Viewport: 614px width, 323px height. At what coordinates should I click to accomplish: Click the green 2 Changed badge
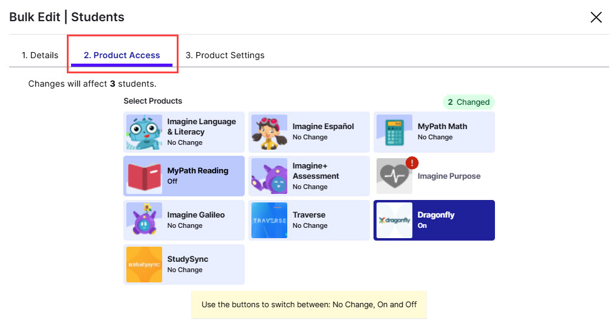click(468, 102)
